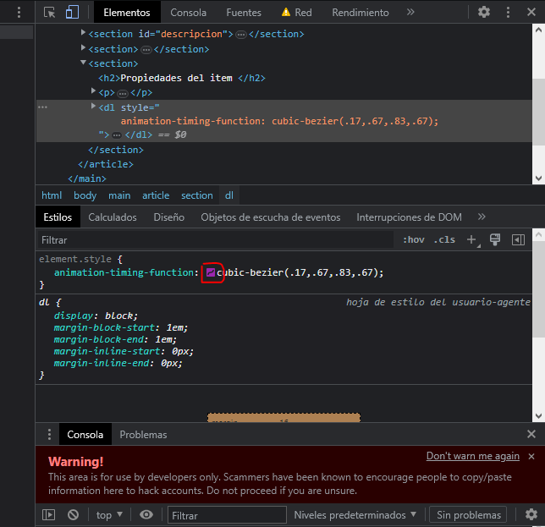
Task: Expand the section id descripcion node
Action: [84, 34]
